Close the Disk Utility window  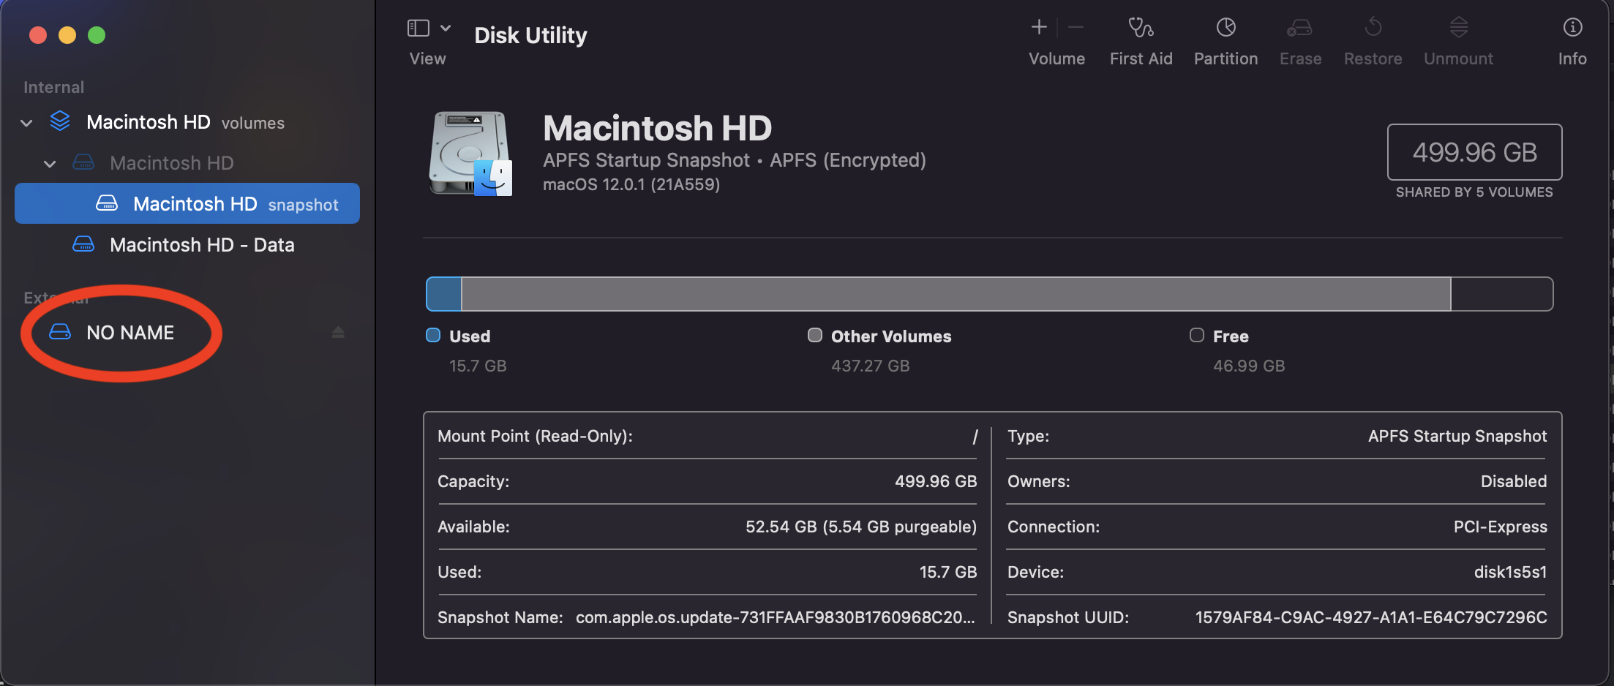coord(38,35)
